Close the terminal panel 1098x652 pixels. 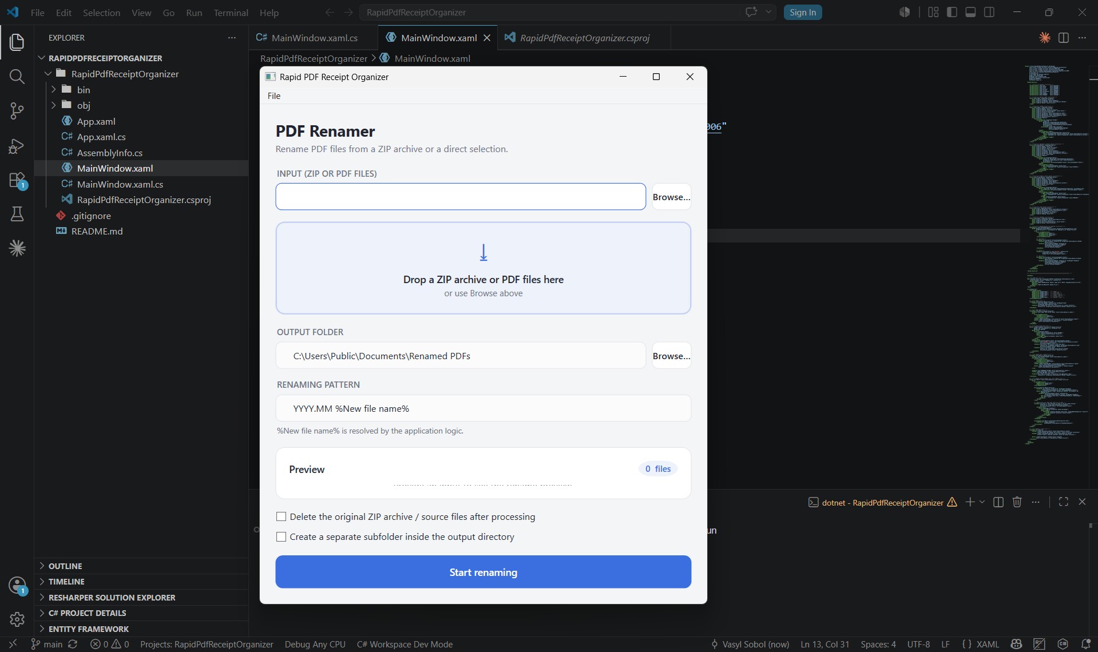coord(1082,502)
